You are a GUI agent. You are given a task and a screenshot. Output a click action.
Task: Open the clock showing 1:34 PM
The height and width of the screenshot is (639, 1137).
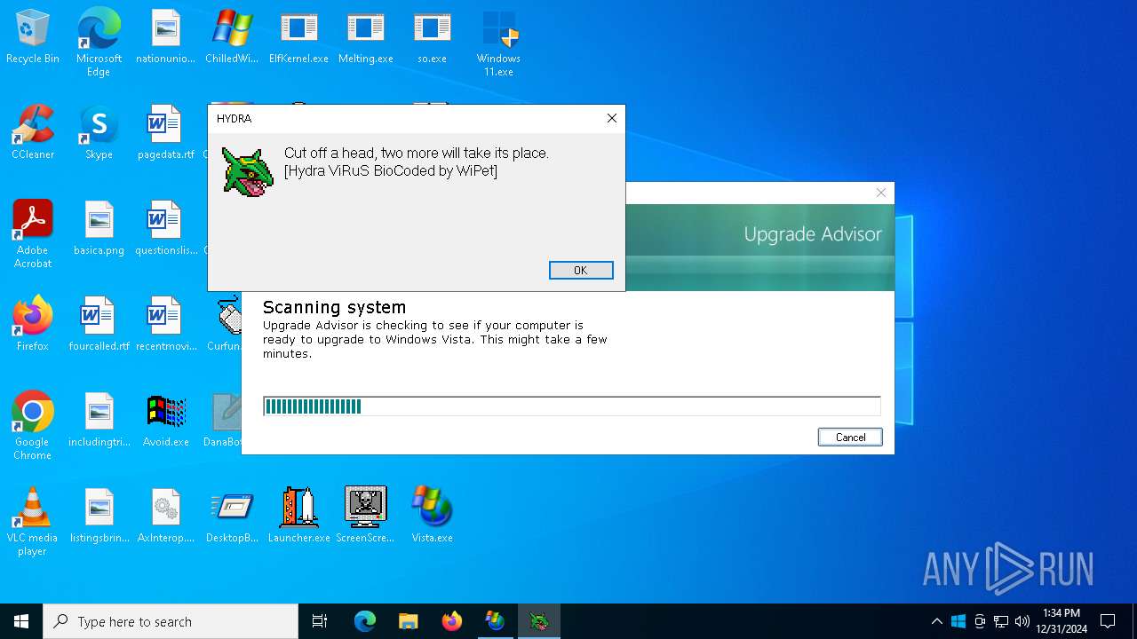point(1061,621)
